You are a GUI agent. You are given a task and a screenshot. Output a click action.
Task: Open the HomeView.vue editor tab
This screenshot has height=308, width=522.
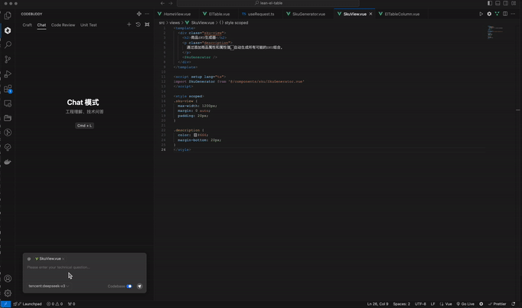pyautogui.click(x=177, y=14)
